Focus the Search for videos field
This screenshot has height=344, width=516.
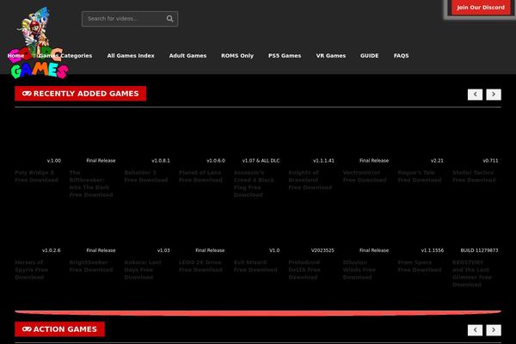point(124,18)
